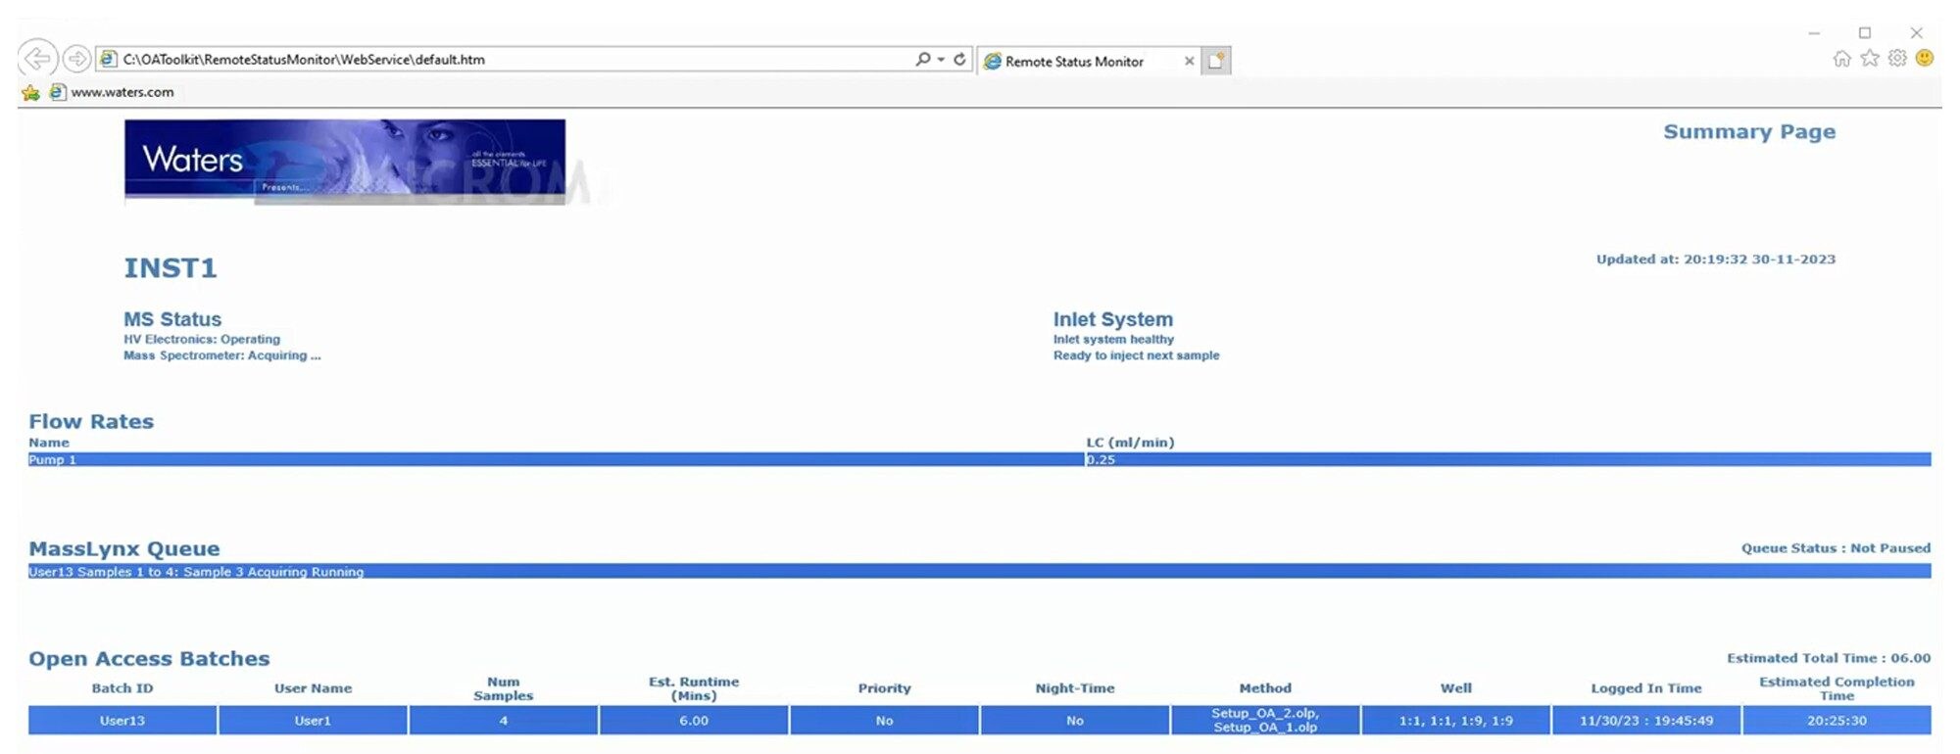Click the Setup_OA_2.olp method cell

click(1265, 720)
